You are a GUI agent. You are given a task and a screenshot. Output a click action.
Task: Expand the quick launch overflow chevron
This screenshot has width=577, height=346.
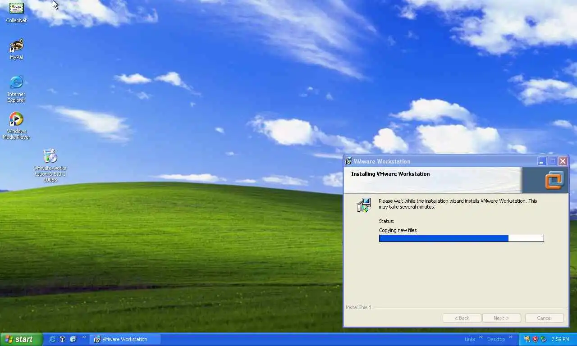pyautogui.click(x=84, y=337)
